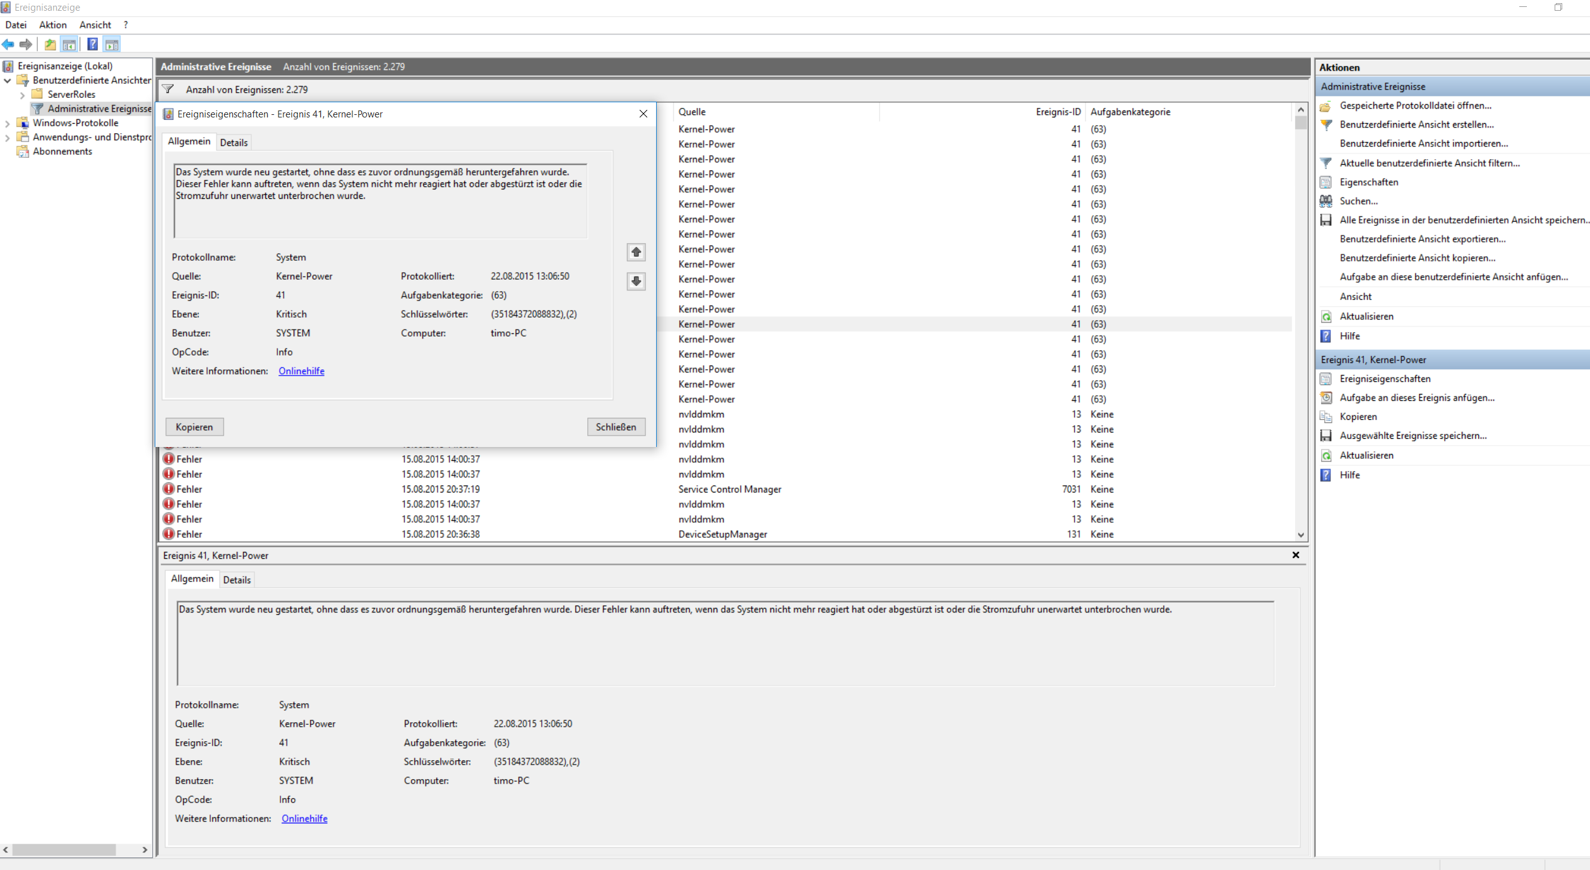Image resolution: width=1590 pixels, height=870 pixels.
Task: Open Onlinehilfe link in properties dialog
Action: [301, 371]
